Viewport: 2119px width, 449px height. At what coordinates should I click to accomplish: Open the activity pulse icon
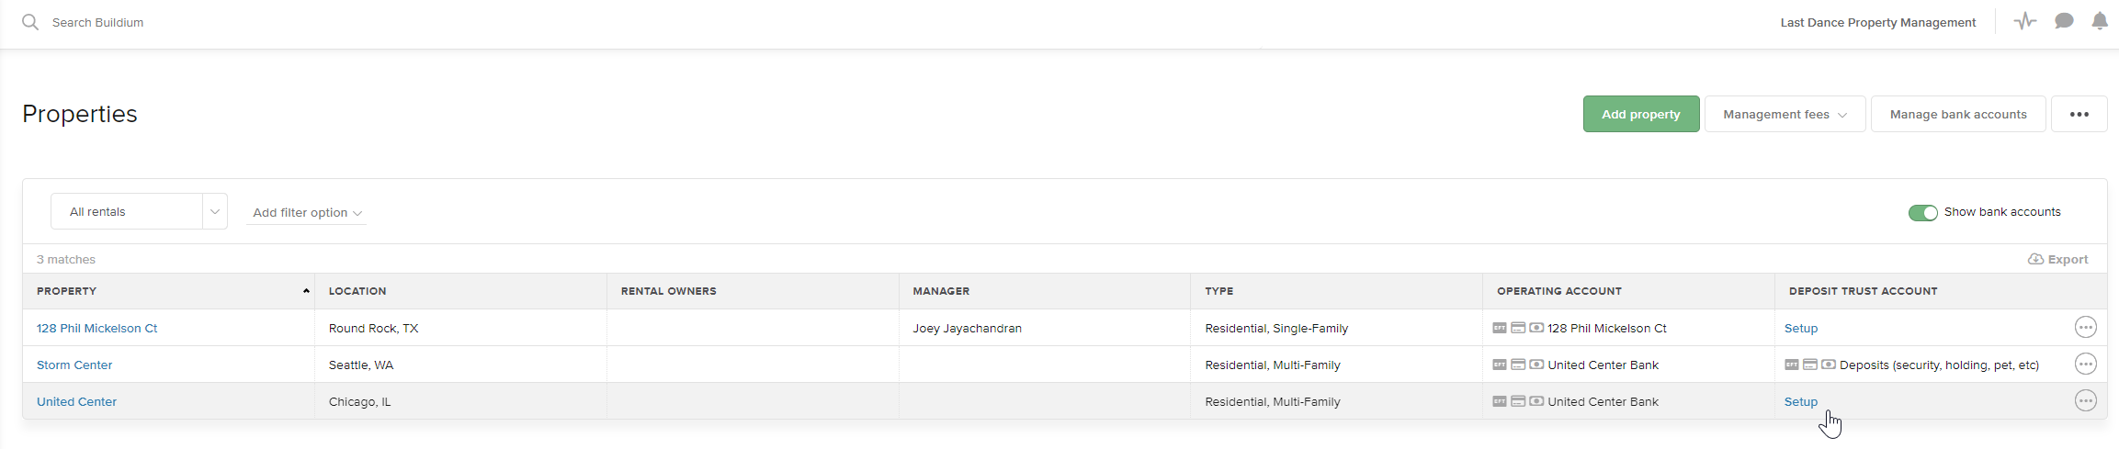2025,21
